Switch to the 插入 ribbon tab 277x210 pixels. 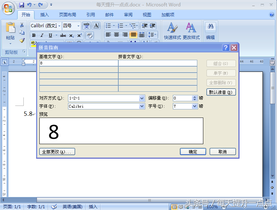tap(45, 15)
